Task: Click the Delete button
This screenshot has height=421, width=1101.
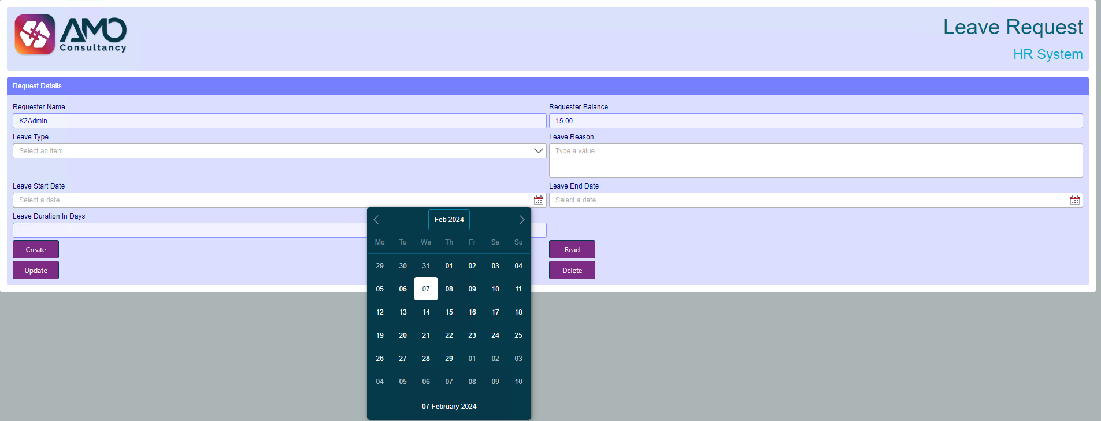Action: (572, 270)
